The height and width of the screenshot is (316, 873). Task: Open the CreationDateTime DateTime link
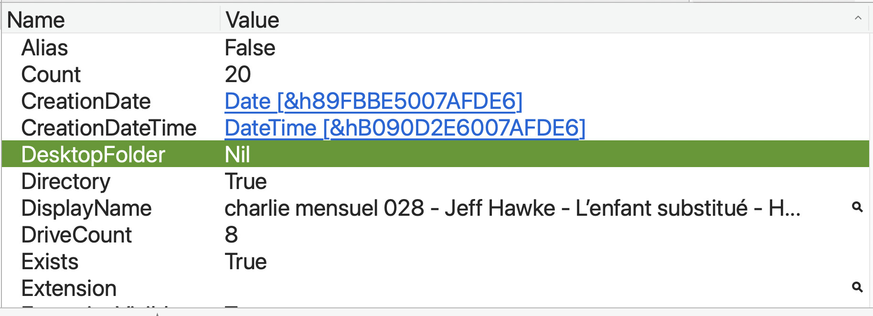pos(405,128)
